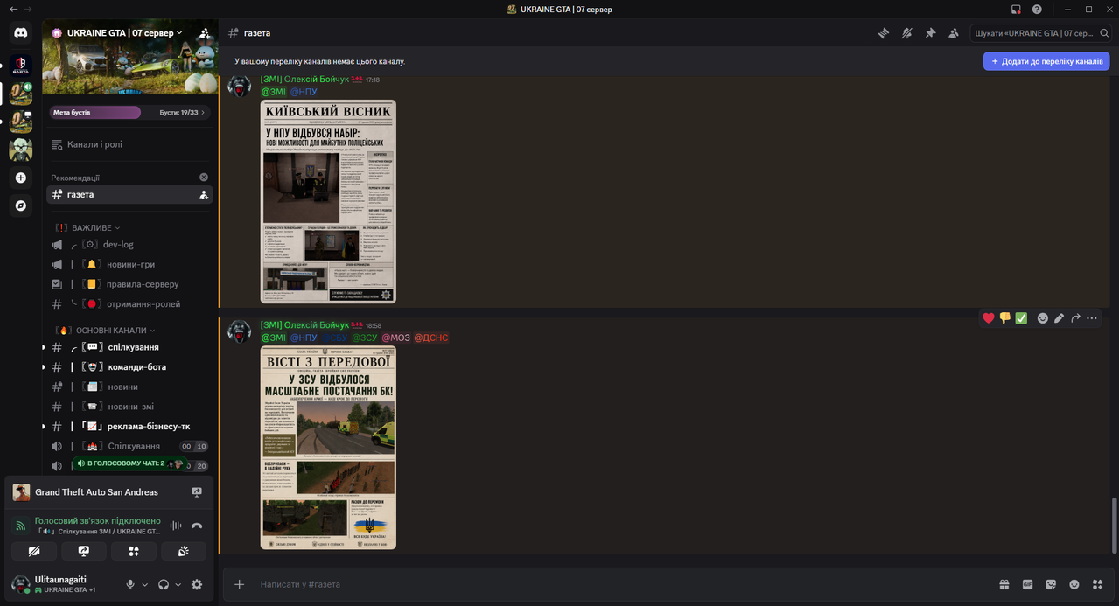Toggle channel notification mute bell icon
Screen dimensions: 1119x606
(x=907, y=33)
